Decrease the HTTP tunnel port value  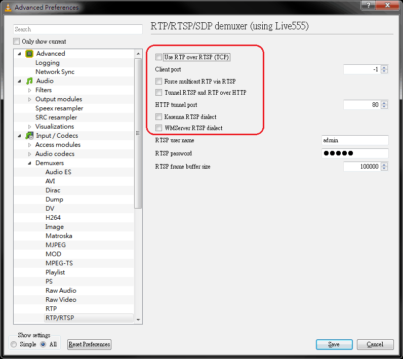point(384,107)
